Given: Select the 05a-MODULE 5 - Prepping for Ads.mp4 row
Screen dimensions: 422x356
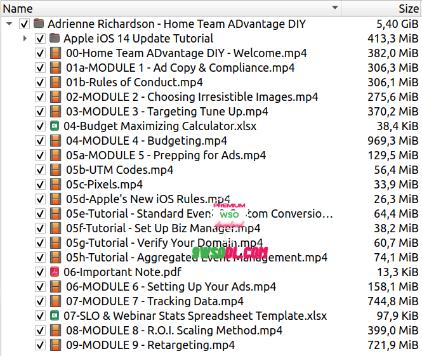Looking at the screenshot, I should [211, 155].
